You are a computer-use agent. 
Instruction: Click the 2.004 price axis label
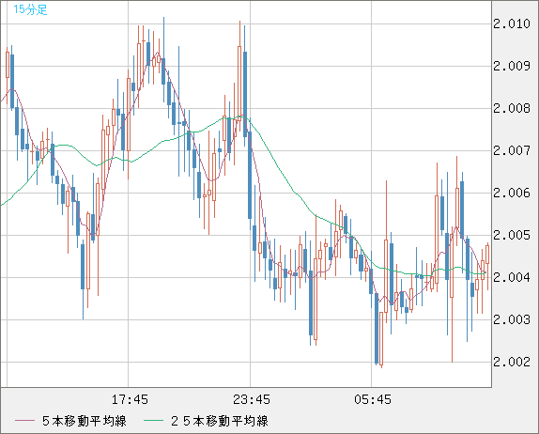pyautogui.click(x=512, y=277)
